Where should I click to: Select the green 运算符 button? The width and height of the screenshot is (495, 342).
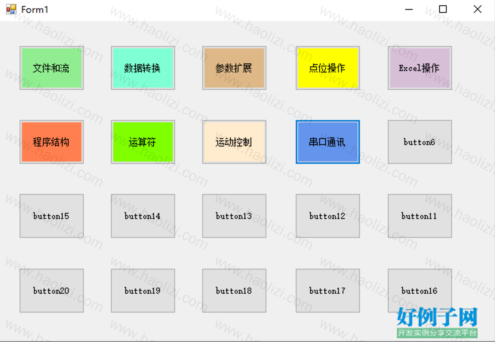pos(143,142)
